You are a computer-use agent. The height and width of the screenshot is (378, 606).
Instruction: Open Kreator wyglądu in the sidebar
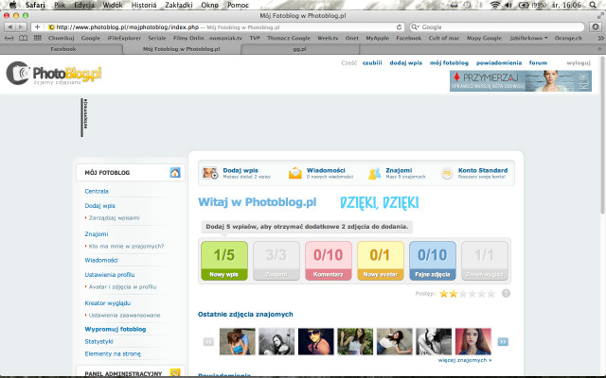[x=108, y=303]
